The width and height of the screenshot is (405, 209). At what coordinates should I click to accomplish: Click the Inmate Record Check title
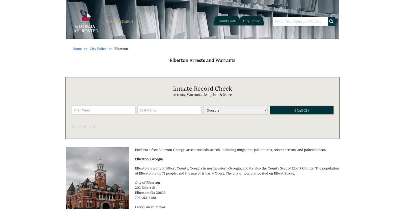pyautogui.click(x=202, y=89)
